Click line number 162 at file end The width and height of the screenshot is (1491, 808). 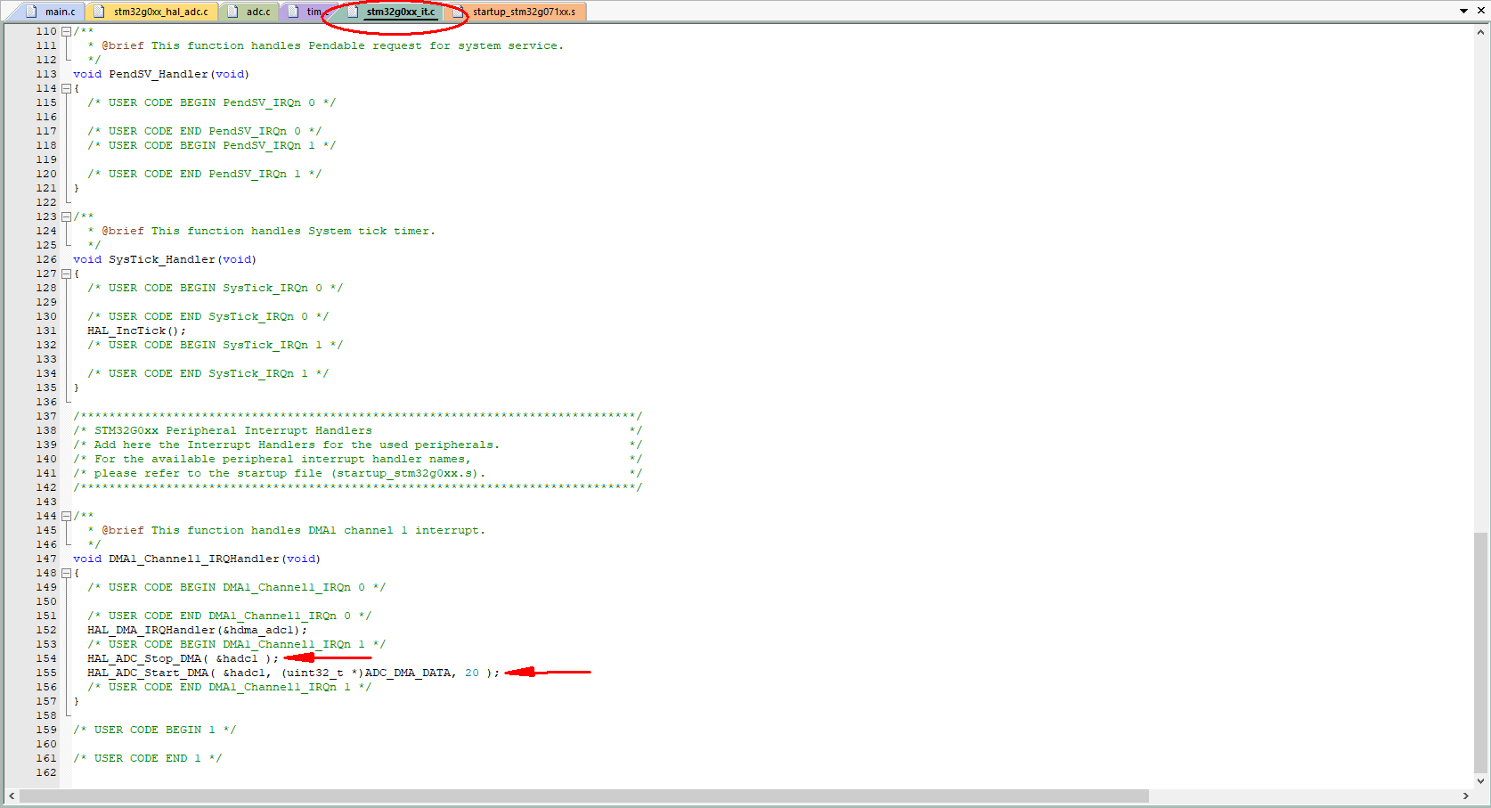(x=46, y=772)
